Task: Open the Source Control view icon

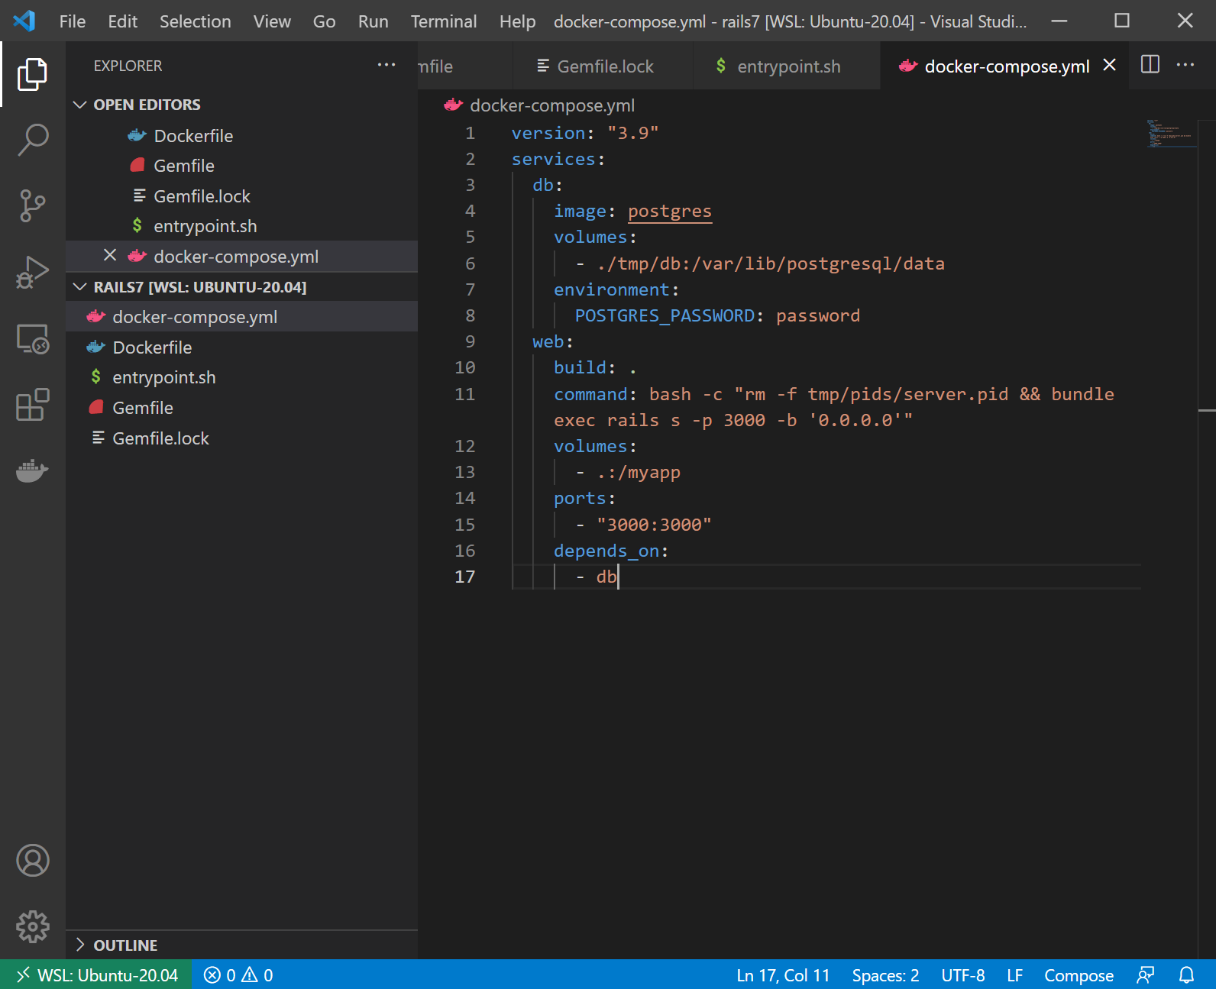Action: 32,206
